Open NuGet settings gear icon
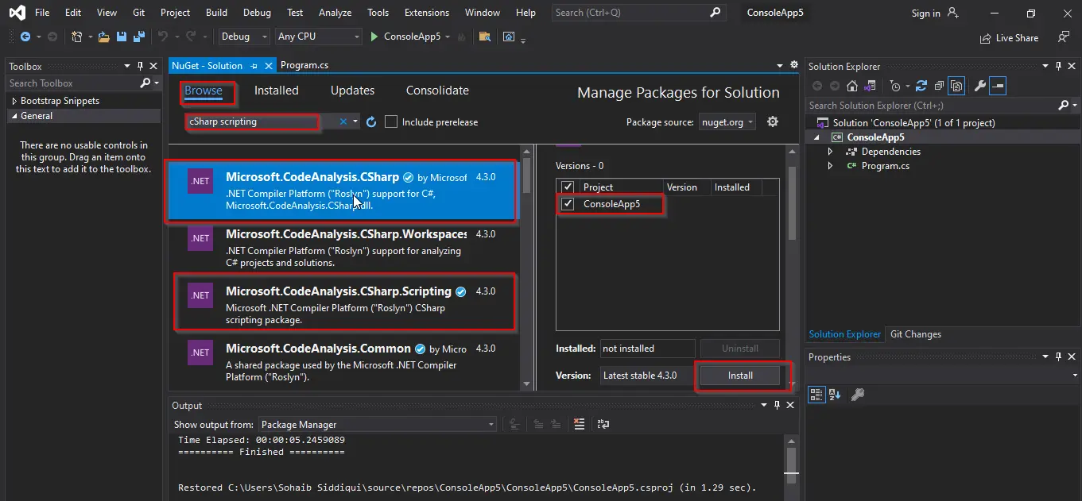Image resolution: width=1082 pixels, height=501 pixels. tap(772, 121)
